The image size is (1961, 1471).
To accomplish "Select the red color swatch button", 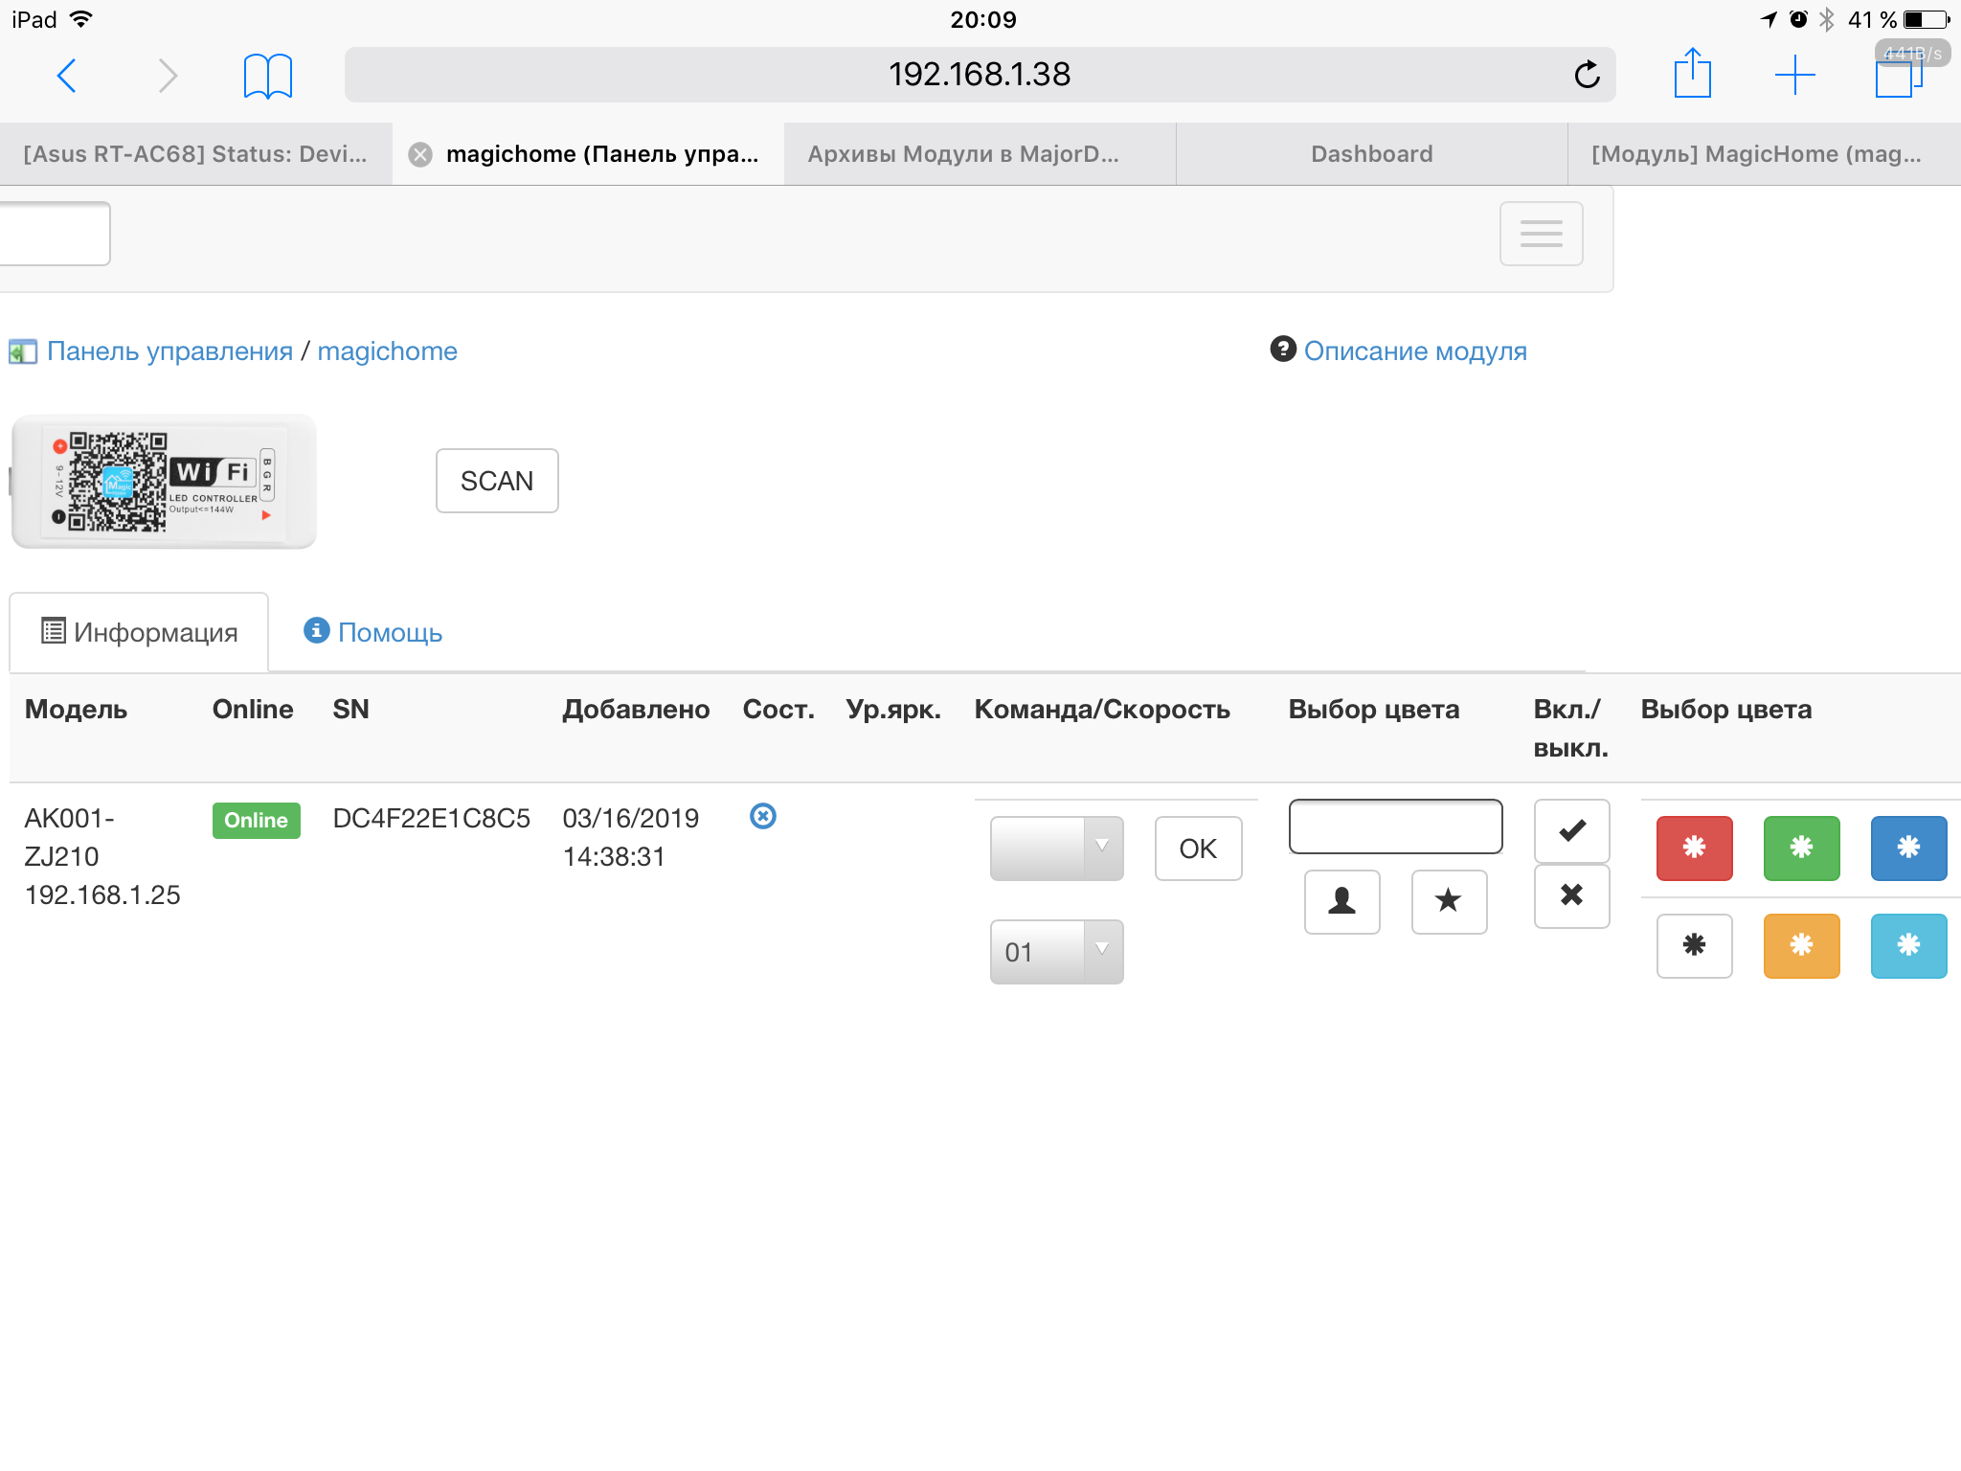I will [x=1694, y=848].
